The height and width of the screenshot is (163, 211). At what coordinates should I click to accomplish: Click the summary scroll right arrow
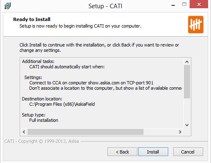coord(180,132)
